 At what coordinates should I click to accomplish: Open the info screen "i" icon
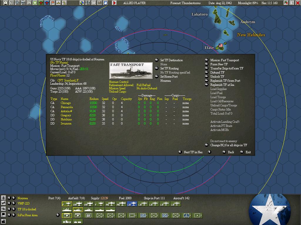tap(29, 3)
